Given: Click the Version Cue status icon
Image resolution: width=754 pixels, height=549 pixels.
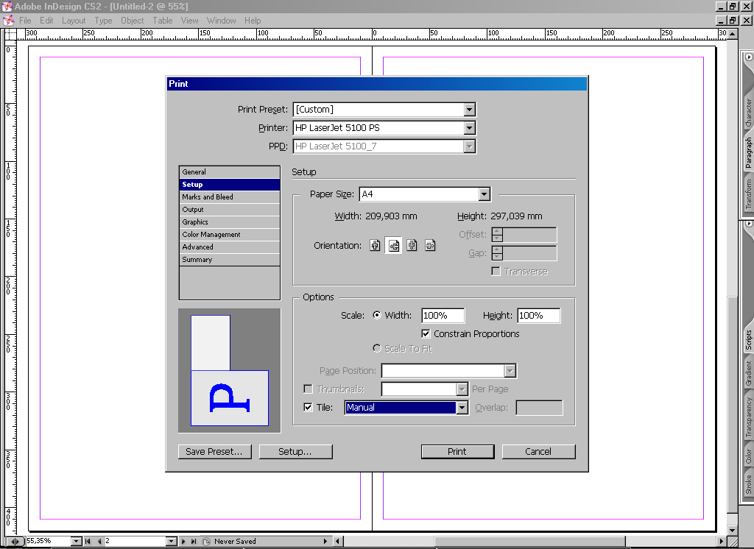Looking at the screenshot, I should pos(206,542).
